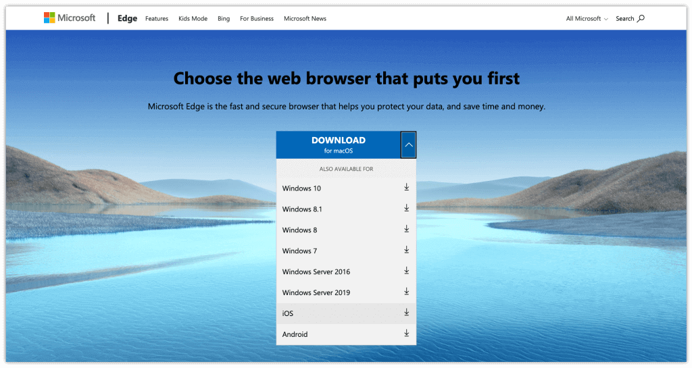Image resolution: width=692 pixels, height=368 pixels.
Task: Click the page headline text
Action: 347,78
